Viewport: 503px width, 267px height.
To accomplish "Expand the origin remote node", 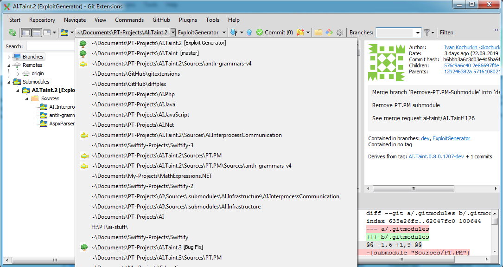I will coord(18,74).
